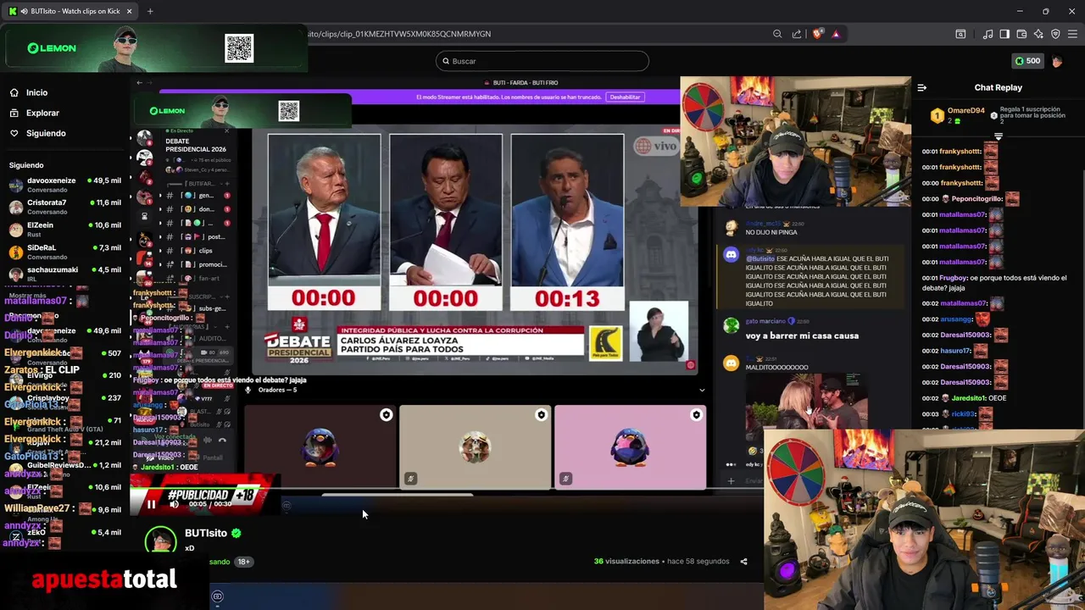Image resolution: width=1085 pixels, height=610 pixels.
Task: Click the middle speaker tile's bottom-left mute indicator
Action: 410,479
